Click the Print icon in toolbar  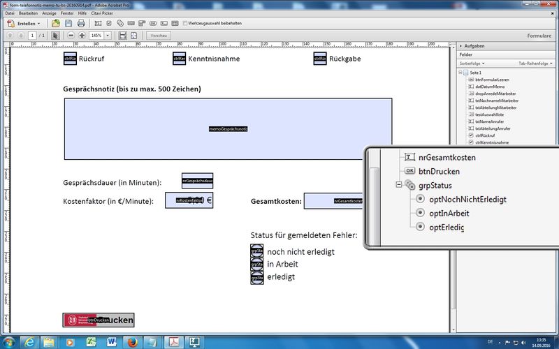82,23
